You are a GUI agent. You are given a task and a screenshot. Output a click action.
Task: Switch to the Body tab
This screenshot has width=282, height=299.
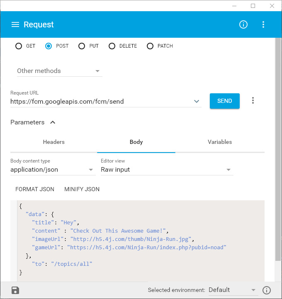coord(136,142)
